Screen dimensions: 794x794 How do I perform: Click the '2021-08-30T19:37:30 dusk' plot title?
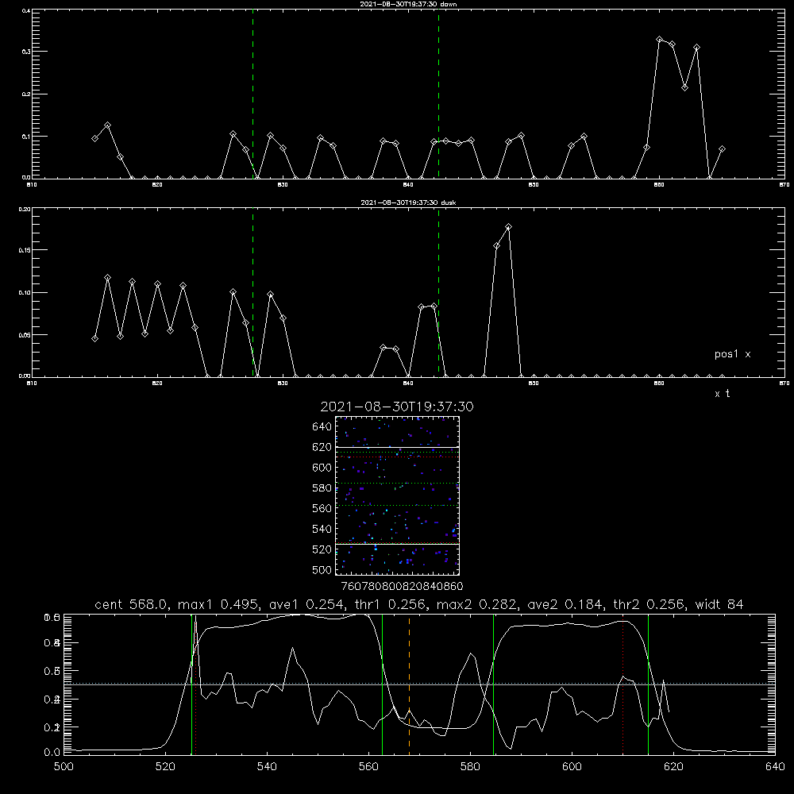[x=408, y=202]
